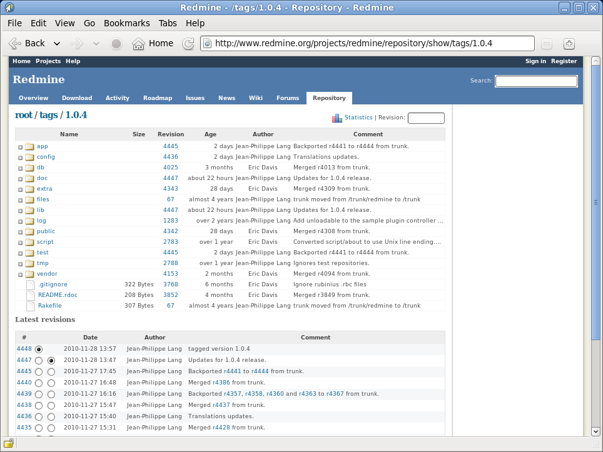This screenshot has width=603, height=452.
Task: Click the Search input field
Action: pos(536,81)
